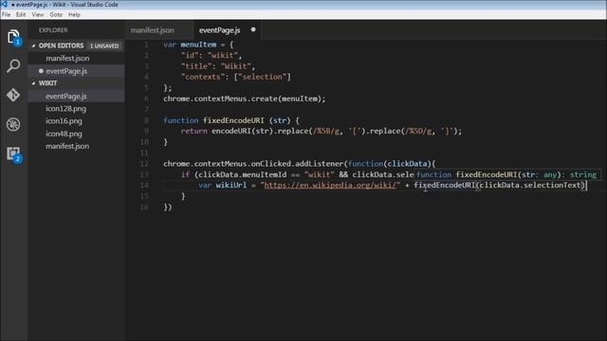The height and width of the screenshot is (341, 607).
Task: Click function fixedEncodeURI declaration on line 8
Action: pyautogui.click(x=231, y=120)
